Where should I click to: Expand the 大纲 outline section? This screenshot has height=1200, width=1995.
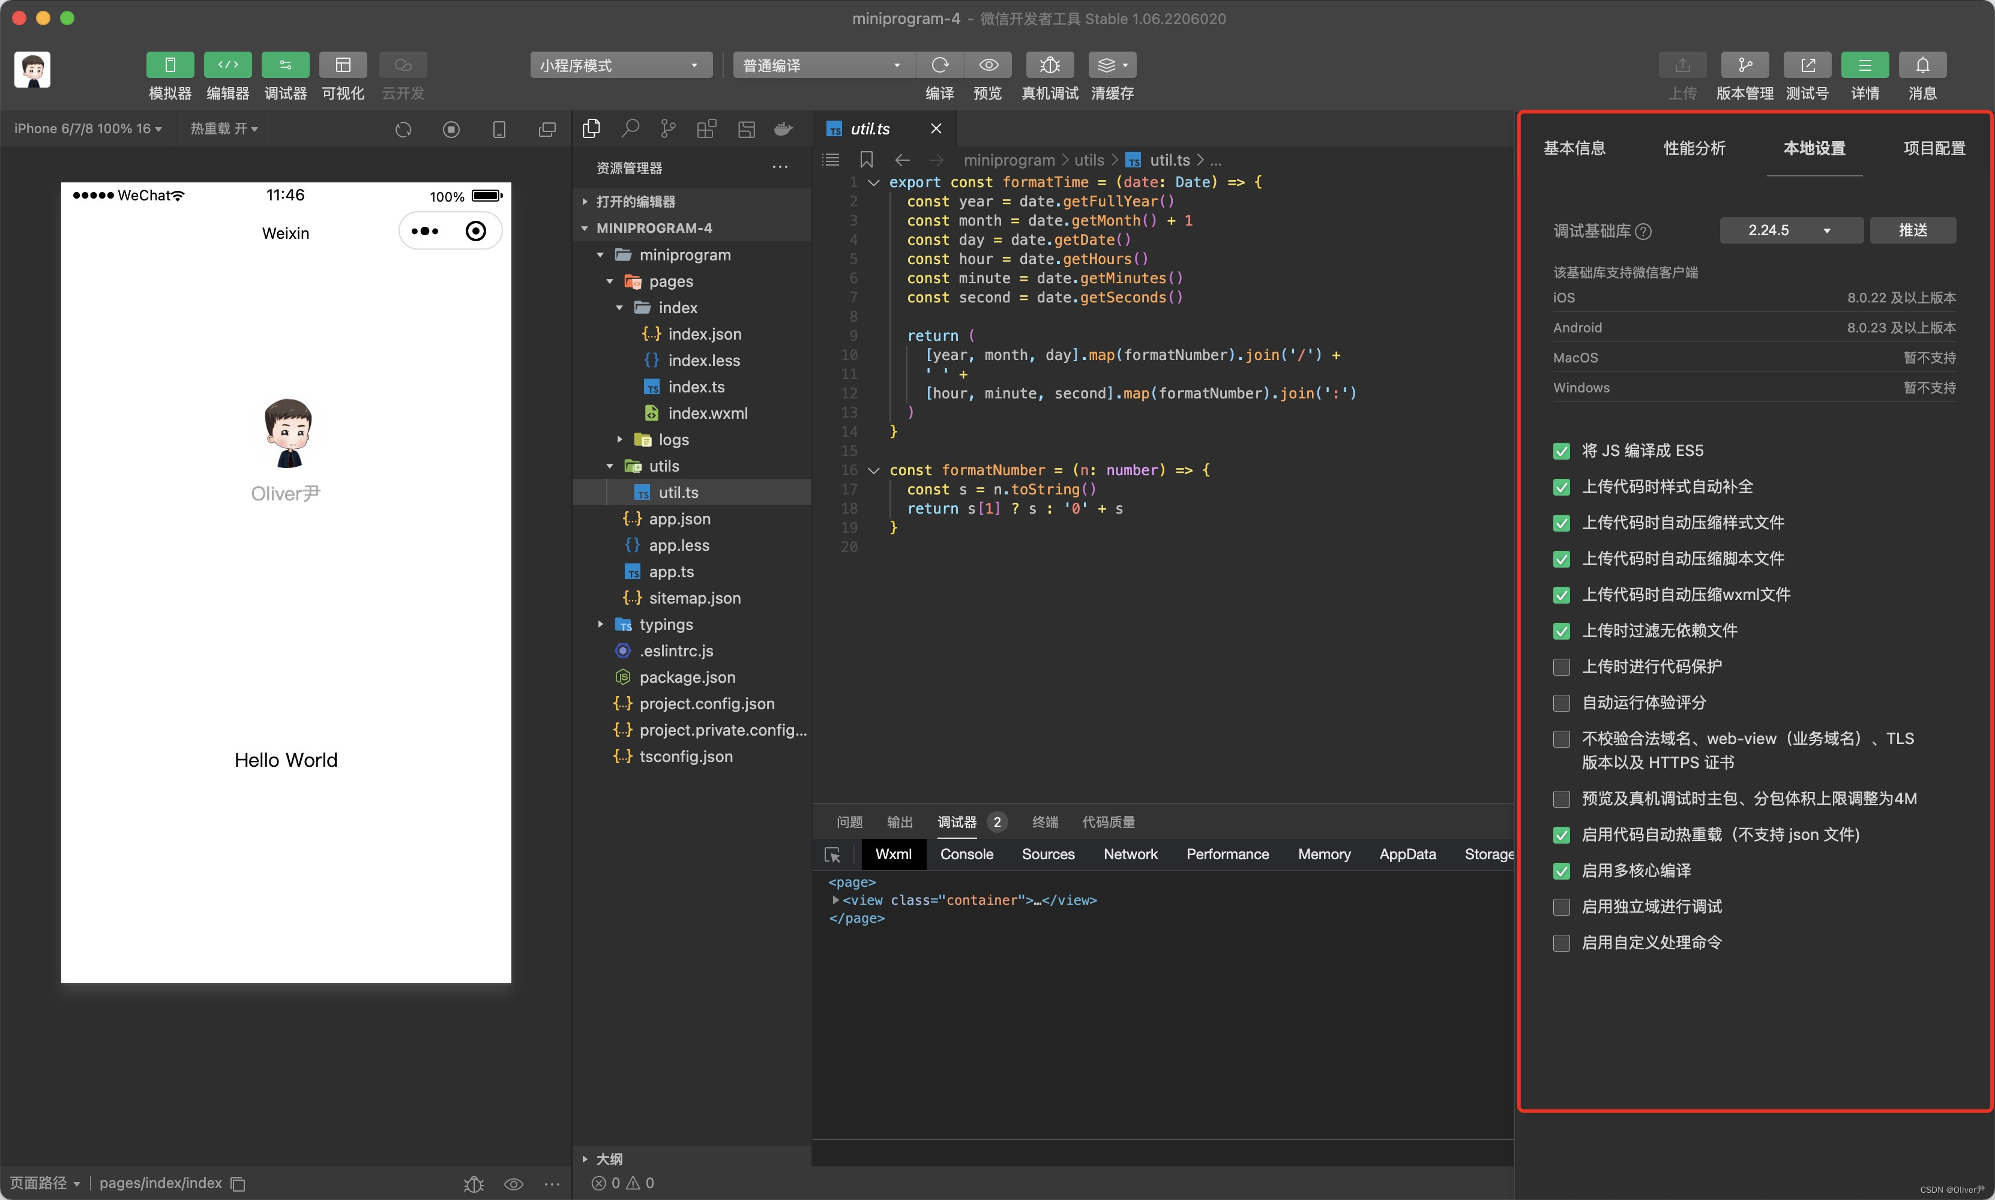click(x=691, y=1159)
